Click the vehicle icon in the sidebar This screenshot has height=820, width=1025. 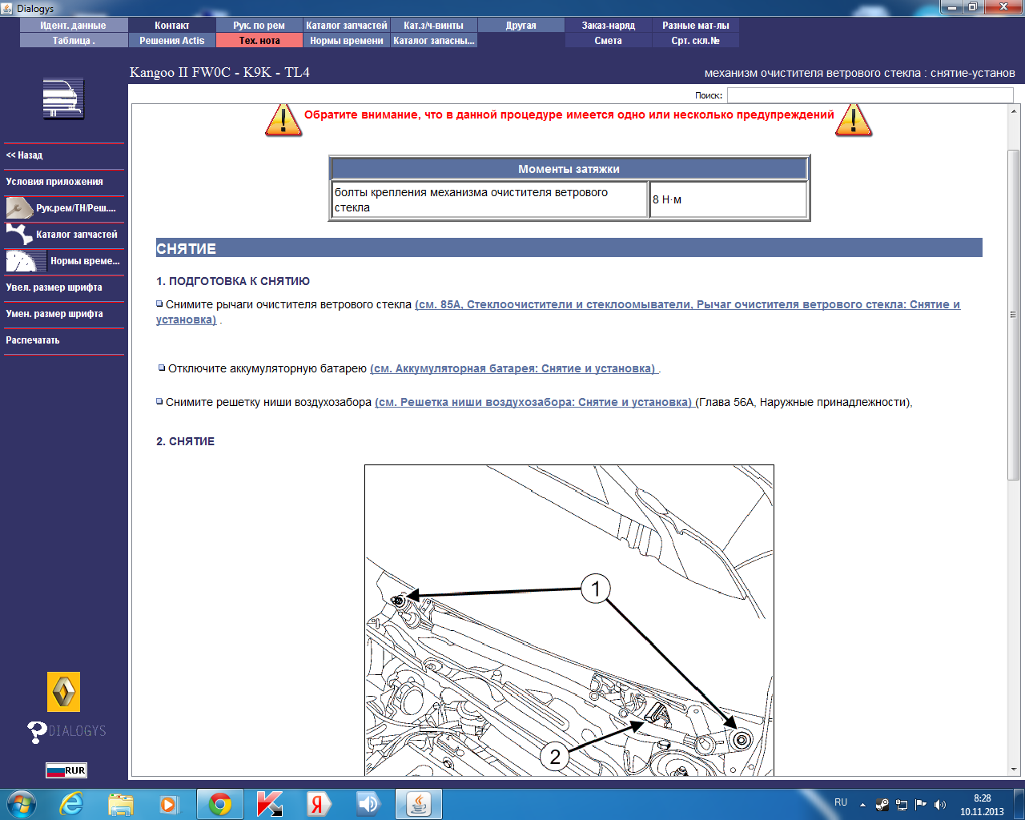(63, 99)
